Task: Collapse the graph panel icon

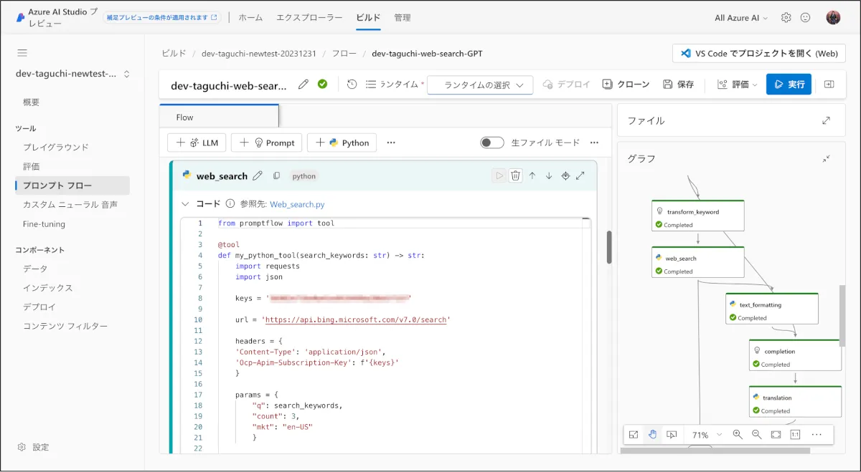Action: (x=827, y=159)
